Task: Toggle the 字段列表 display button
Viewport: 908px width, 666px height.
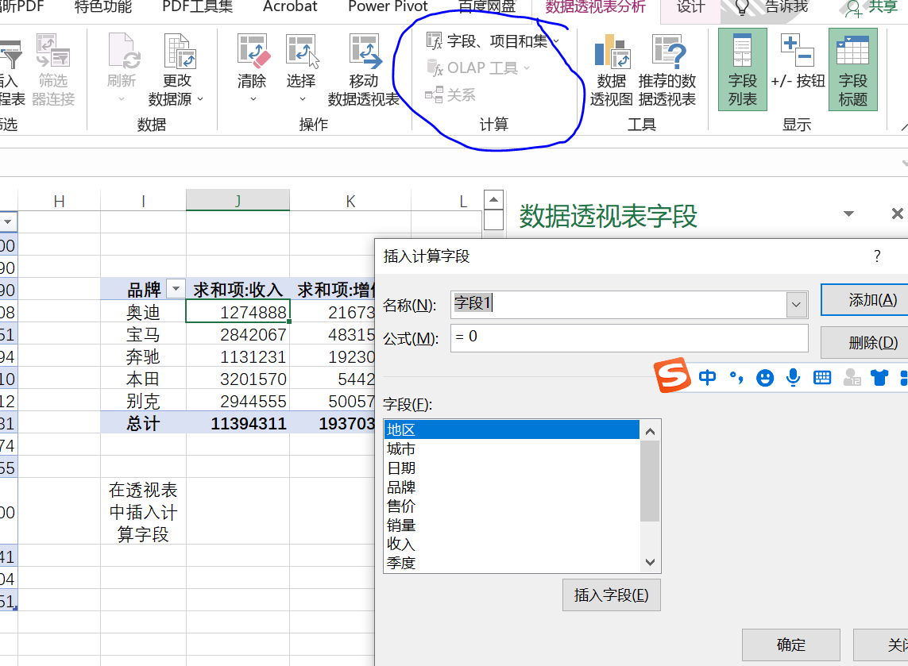Action: (x=742, y=69)
